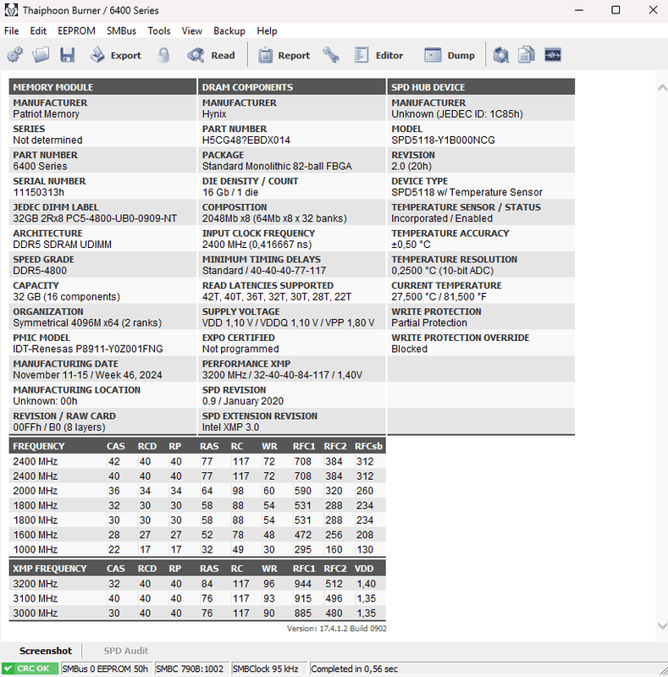
Task: Open the SMBus menu
Action: 121,30
